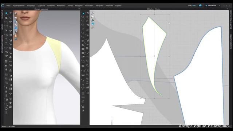
Task: Click the CLO logo in the title bar
Action: [x=3, y=6]
